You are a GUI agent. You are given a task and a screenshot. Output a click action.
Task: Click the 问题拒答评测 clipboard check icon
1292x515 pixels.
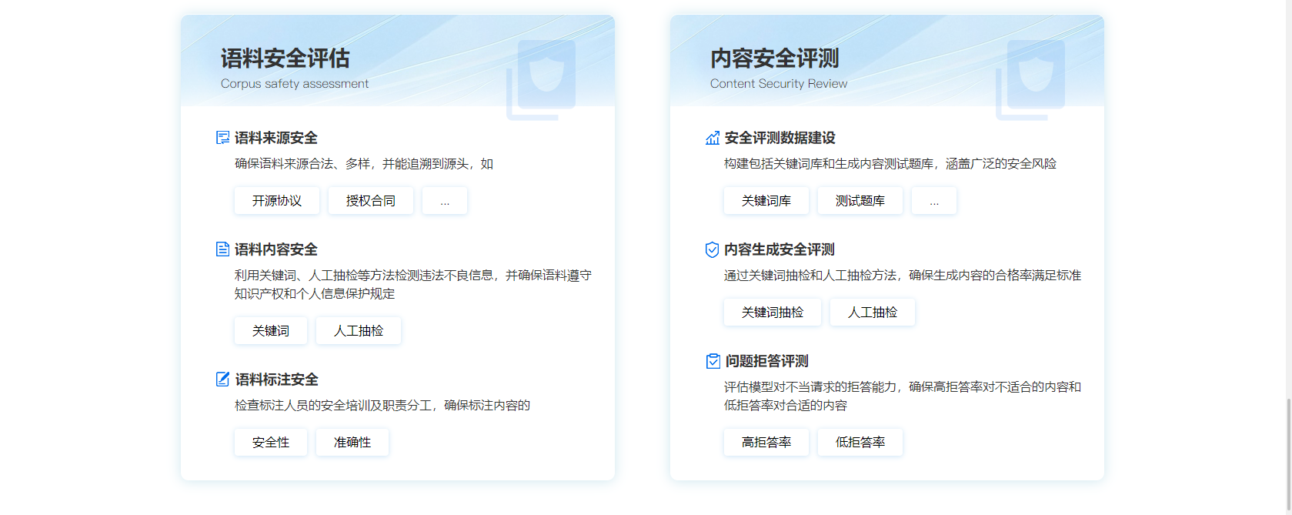[713, 361]
